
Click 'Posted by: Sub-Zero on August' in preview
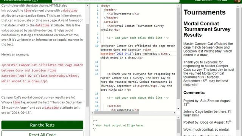[207, 101]
